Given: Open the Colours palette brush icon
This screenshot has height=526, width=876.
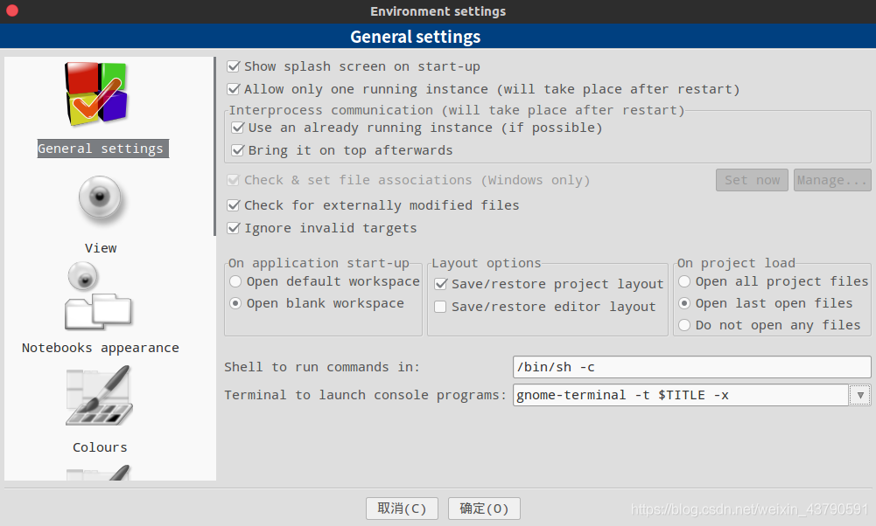Looking at the screenshot, I should pyautogui.click(x=100, y=396).
